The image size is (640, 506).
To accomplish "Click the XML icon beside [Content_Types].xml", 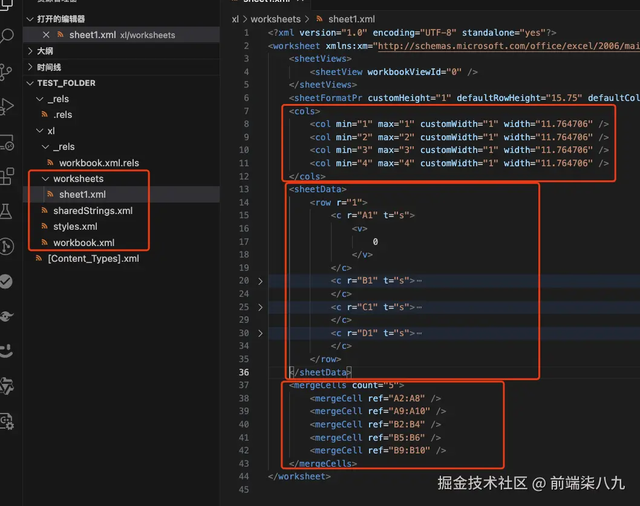I will click(39, 258).
